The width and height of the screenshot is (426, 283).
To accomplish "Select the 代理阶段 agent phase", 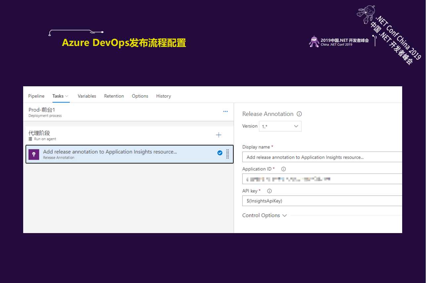I will (129, 135).
